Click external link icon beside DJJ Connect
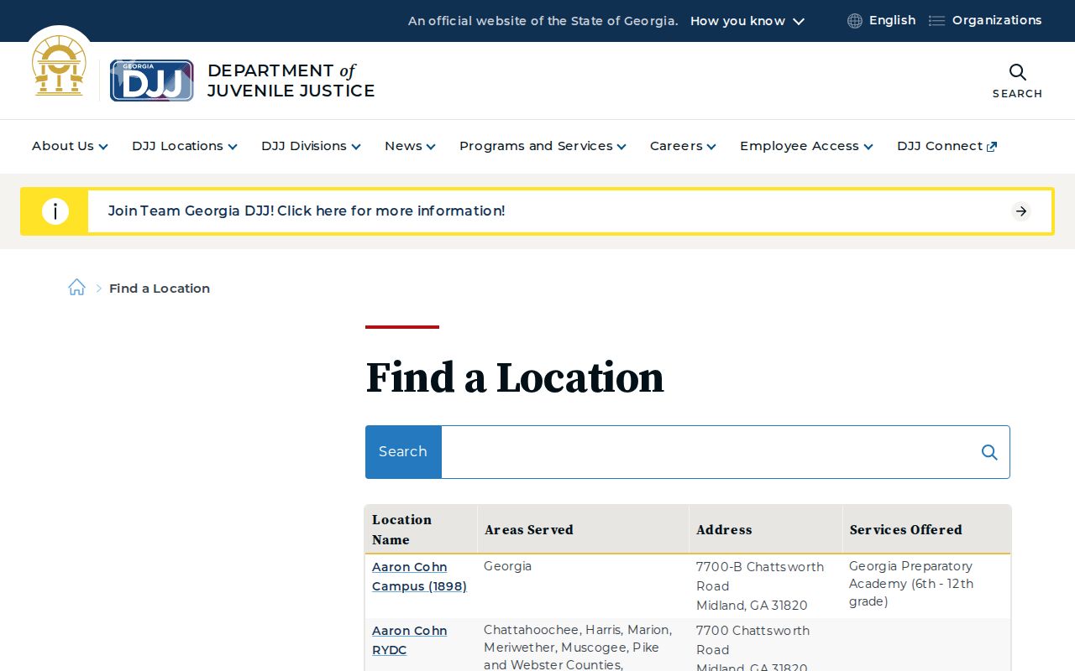 [x=992, y=147]
